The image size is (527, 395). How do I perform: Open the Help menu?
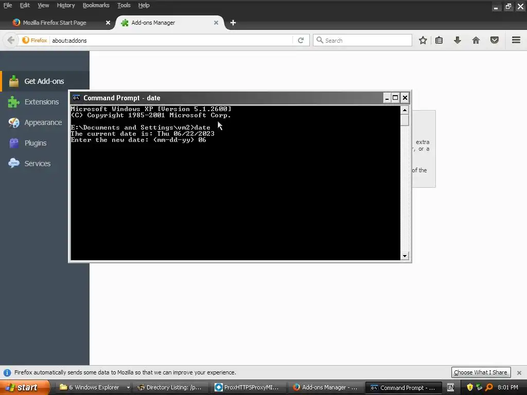point(144,5)
